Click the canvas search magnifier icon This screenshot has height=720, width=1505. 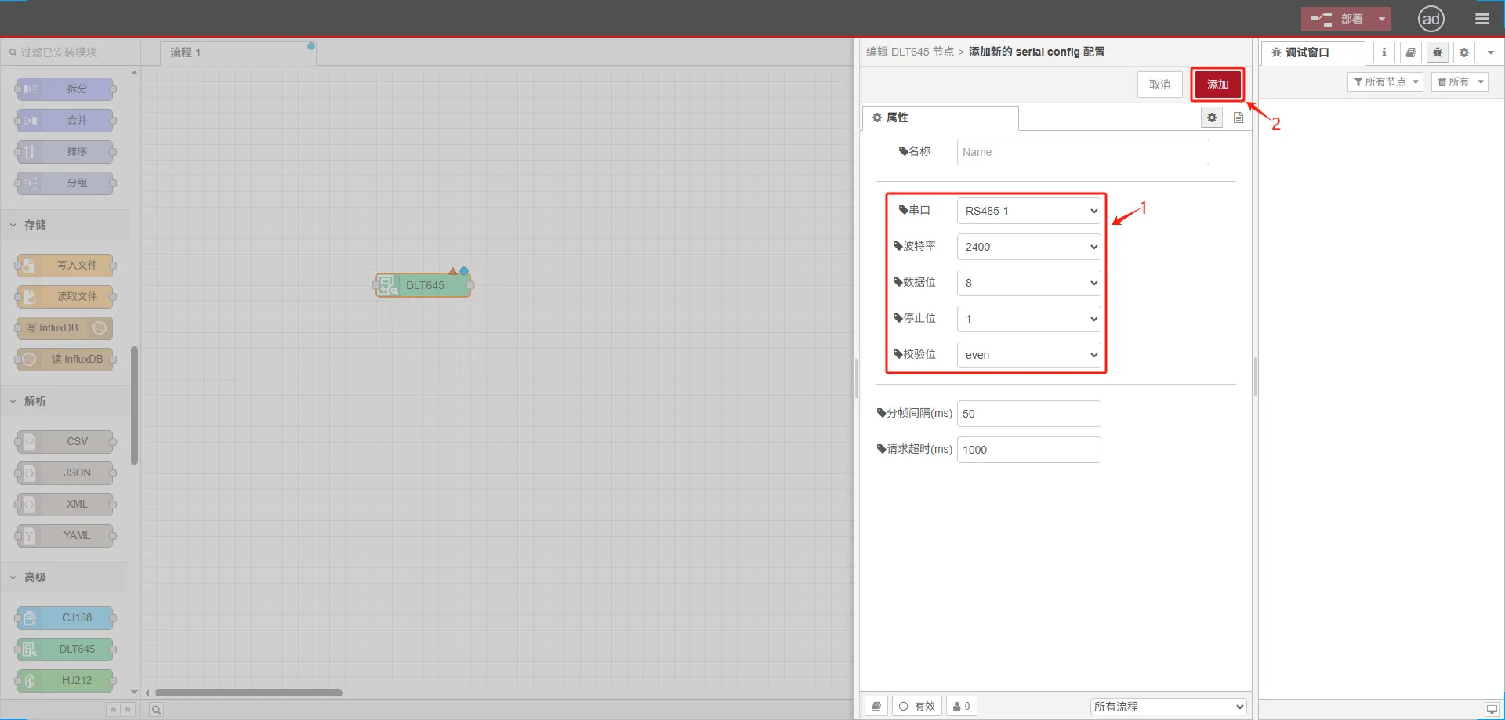tap(156, 710)
